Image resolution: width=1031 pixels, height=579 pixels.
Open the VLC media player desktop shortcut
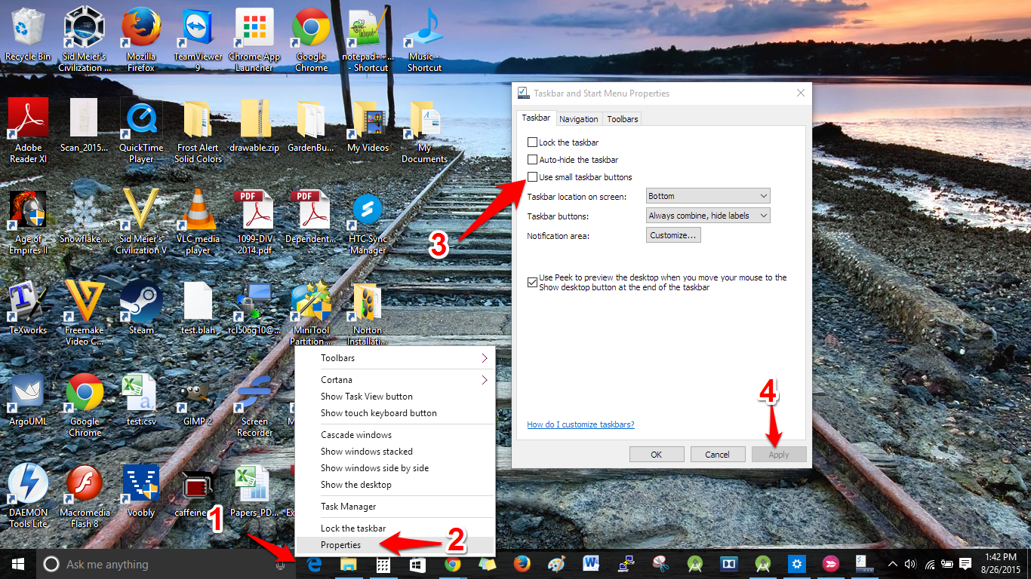tap(198, 213)
